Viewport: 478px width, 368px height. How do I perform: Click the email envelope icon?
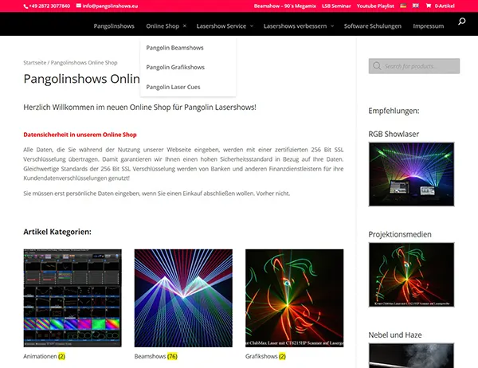click(79, 6)
